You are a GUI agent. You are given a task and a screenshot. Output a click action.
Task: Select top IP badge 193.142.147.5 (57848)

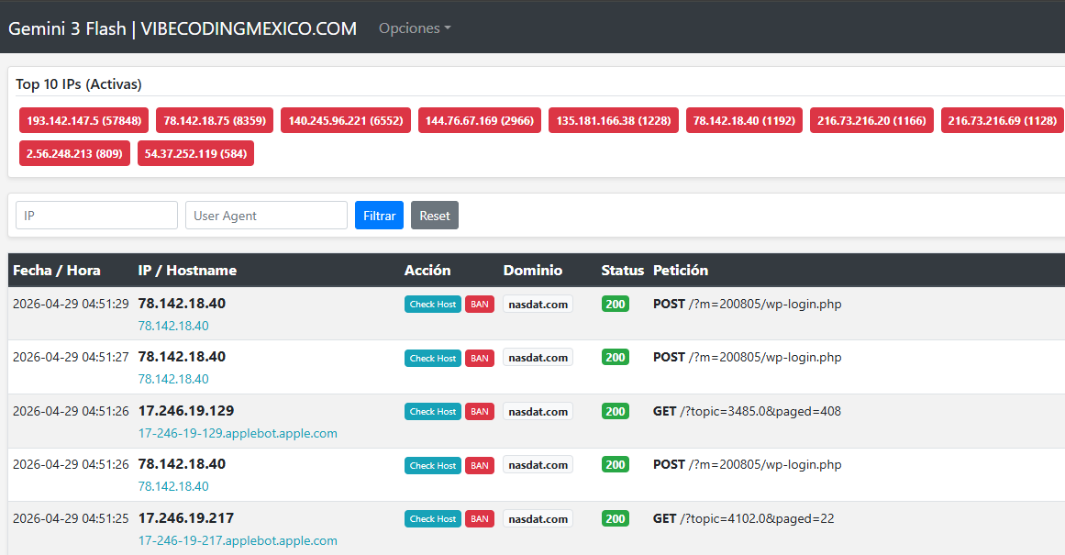coord(84,120)
